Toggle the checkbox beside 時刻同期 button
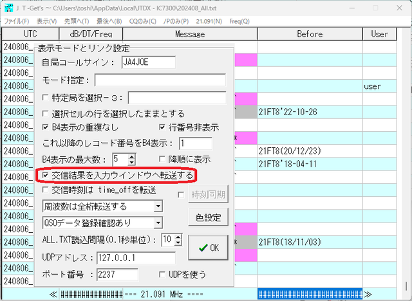 click(181, 195)
